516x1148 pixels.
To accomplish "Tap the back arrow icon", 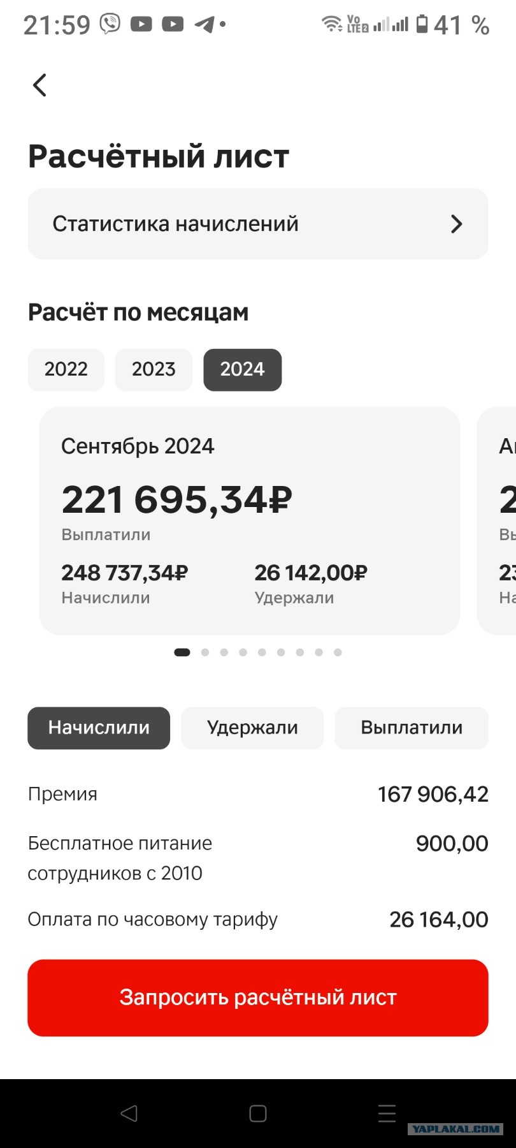I will point(39,85).
